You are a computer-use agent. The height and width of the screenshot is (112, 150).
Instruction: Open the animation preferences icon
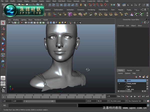148,101
